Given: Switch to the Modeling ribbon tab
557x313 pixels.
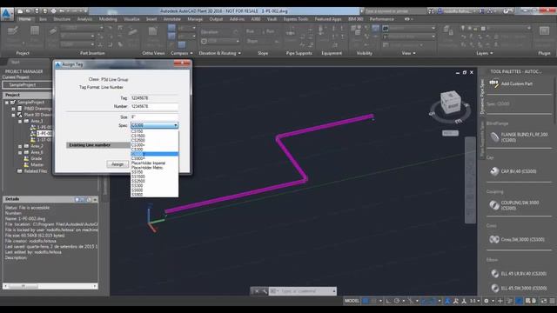Looking at the screenshot, I should coord(108,19).
